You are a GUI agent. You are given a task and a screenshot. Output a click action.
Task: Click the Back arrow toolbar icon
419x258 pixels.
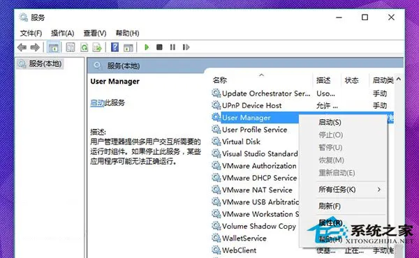(22, 47)
